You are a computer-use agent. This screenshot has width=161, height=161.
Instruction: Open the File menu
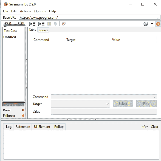point(5,11)
